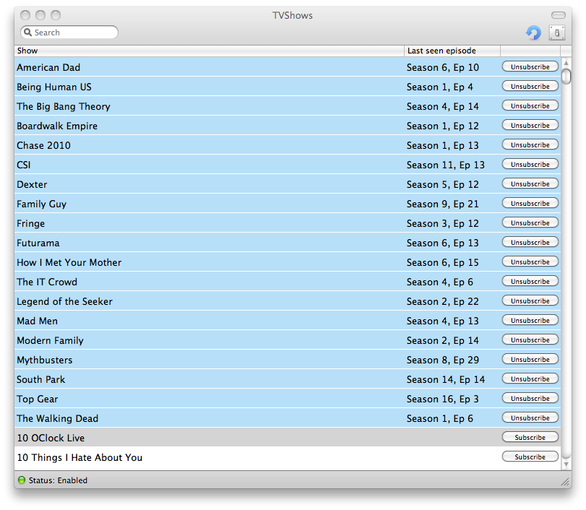586x510 pixels.
Task: Select The IT Crowd title
Action: (47, 282)
